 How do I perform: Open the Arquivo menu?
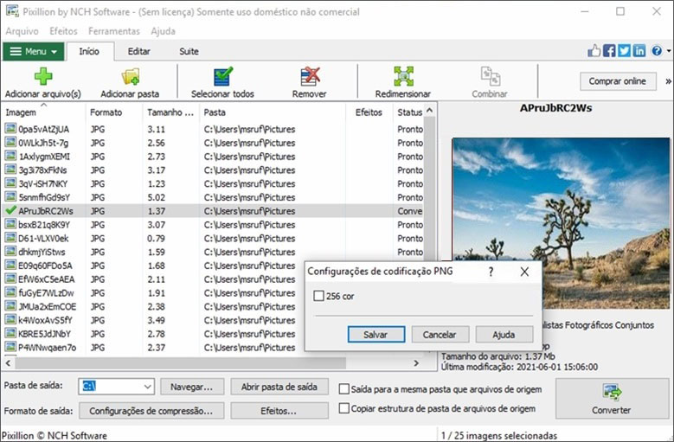pos(22,31)
